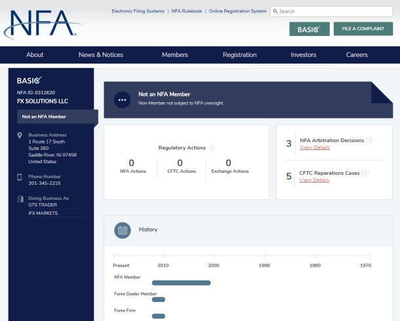Click the calendar History icon
This screenshot has height=321, width=400.
(123, 231)
